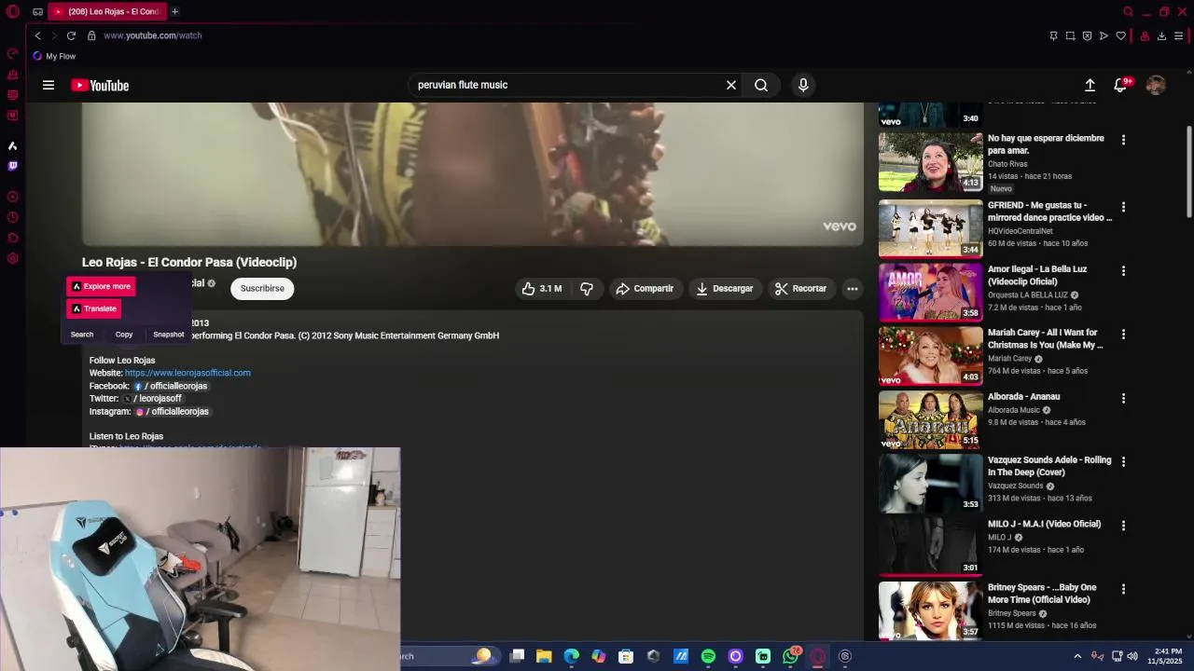
Task: Open the YouTube notifications bell
Action: (1120, 85)
